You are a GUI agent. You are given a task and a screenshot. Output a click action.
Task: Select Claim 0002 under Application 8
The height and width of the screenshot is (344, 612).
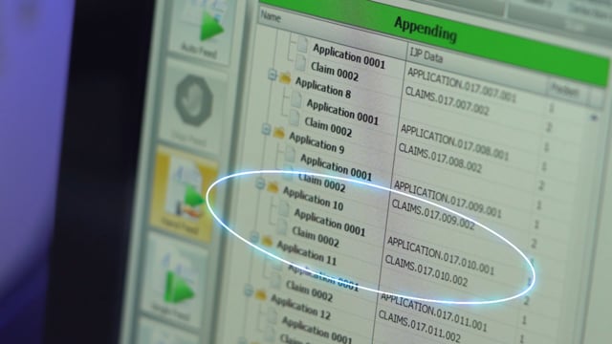click(328, 127)
